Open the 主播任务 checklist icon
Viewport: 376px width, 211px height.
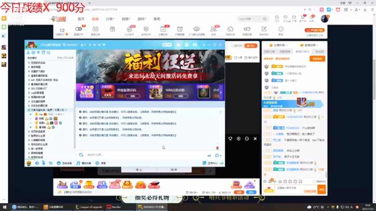(163, 29)
